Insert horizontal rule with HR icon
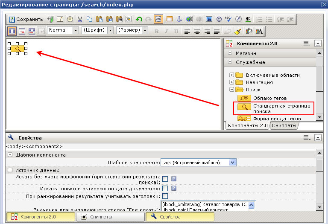 point(248,19)
